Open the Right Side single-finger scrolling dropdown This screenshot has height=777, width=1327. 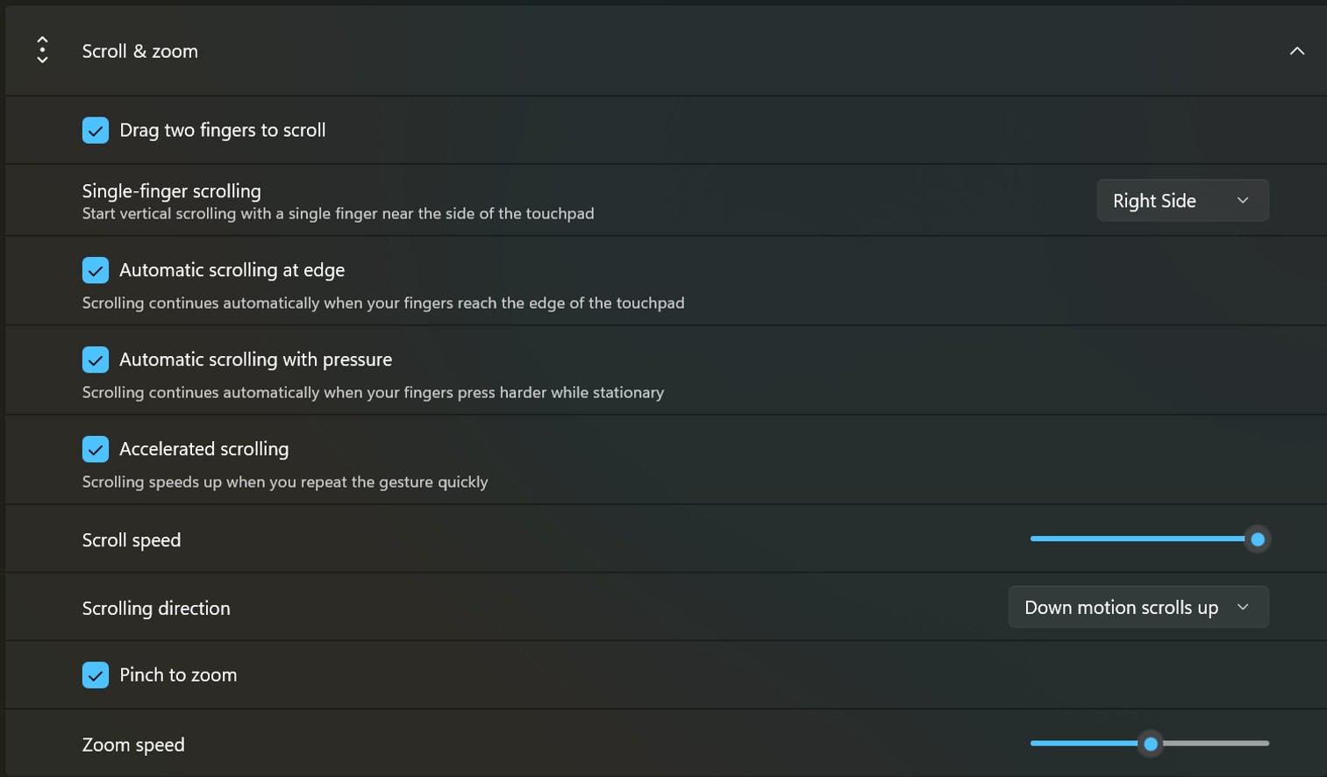click(1182, 200)
